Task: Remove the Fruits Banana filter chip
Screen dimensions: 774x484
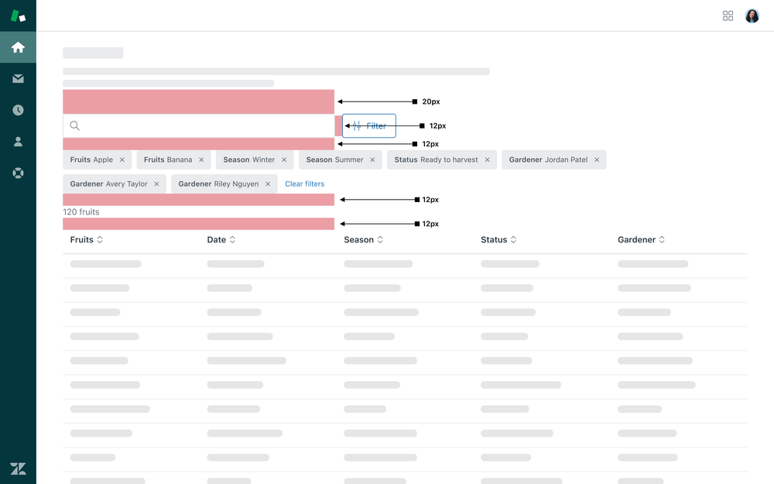Action: (x=203, y=160)
